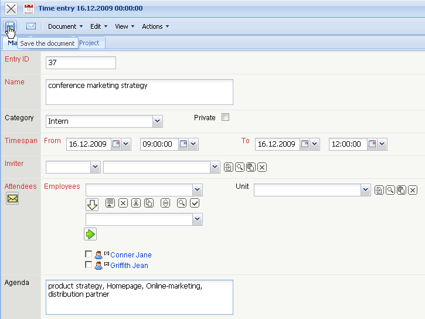425x319 pixels.
Task: Open the Actions menu
Action: pyautogui.click(x=155, y=26)
